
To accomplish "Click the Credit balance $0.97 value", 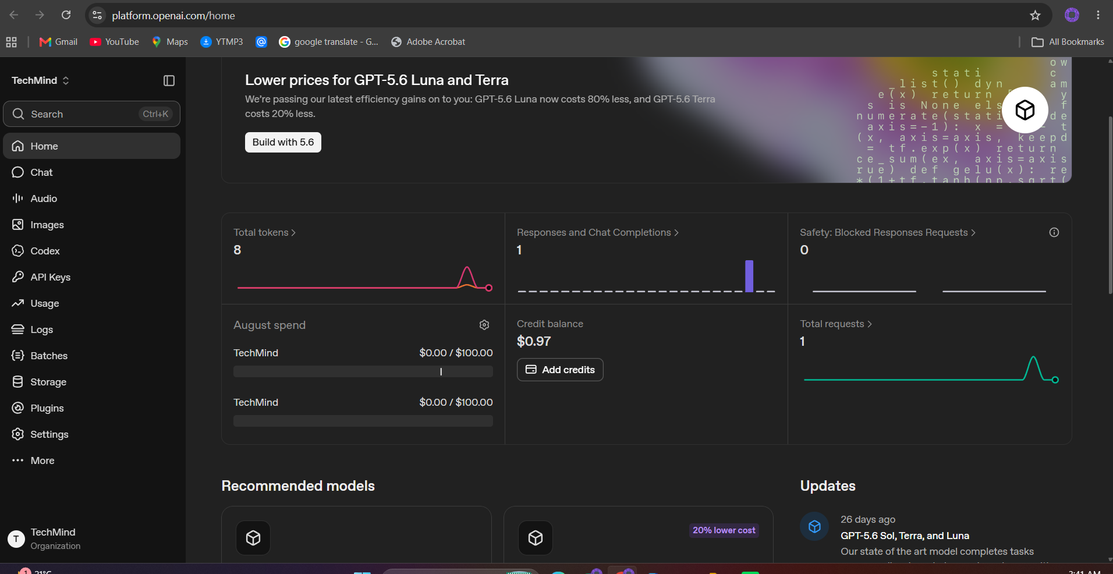I will pos(534,341).
